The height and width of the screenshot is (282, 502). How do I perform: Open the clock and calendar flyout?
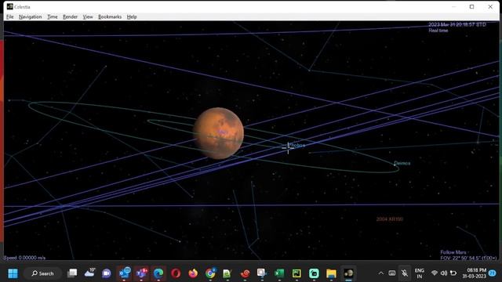coord(475,273)
